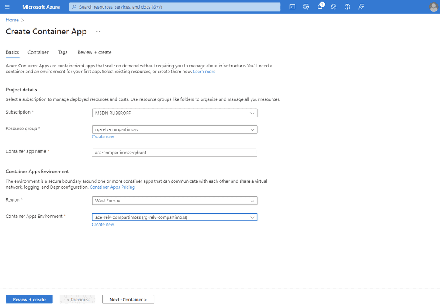Select the Basics tab
The height and width of the screenshot is (307, 440).
tap(12, 52)
